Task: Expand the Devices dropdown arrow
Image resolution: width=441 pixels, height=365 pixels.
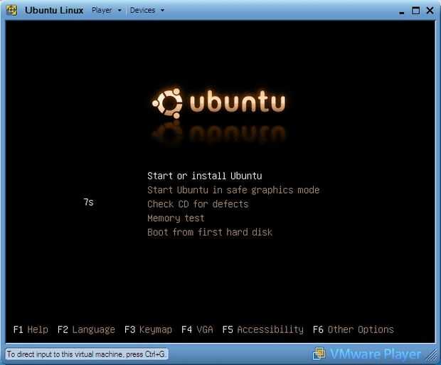Action: pyautogui.click(x=163, y=11)
